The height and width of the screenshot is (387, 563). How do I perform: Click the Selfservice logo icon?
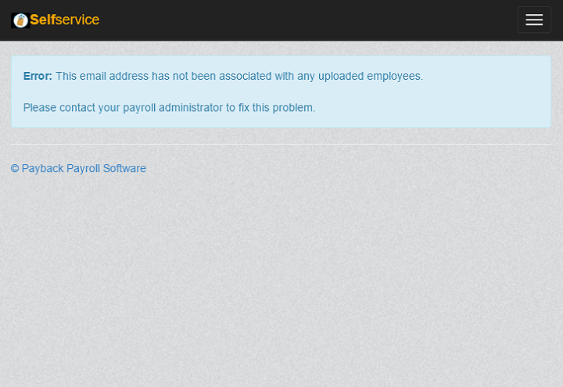click(20, 20)
